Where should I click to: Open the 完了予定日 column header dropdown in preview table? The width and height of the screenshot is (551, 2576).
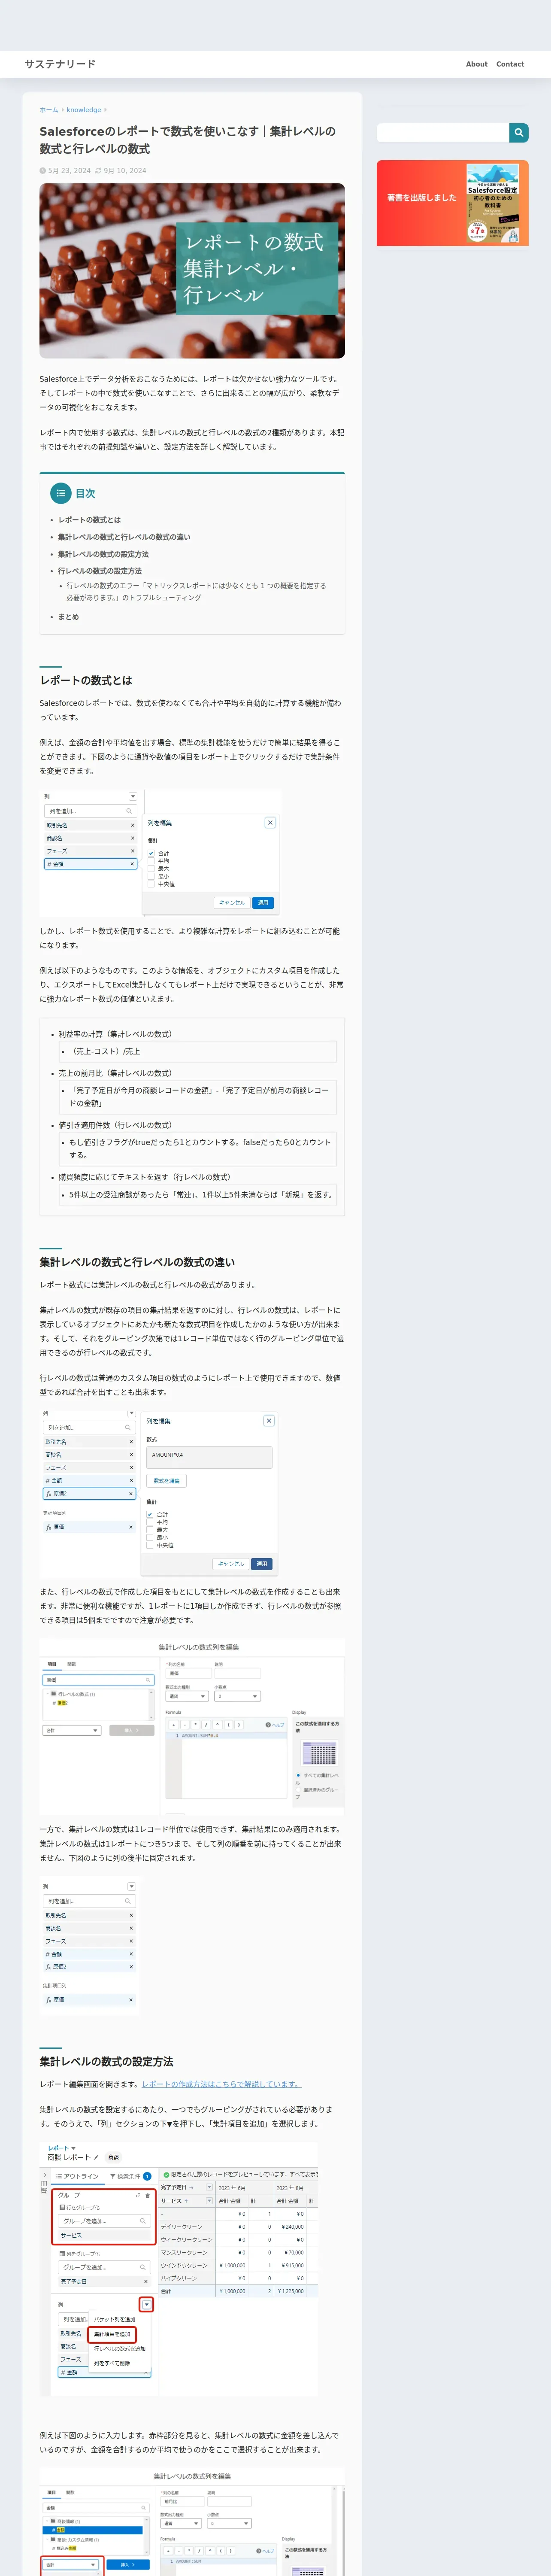click(209, 2187)
